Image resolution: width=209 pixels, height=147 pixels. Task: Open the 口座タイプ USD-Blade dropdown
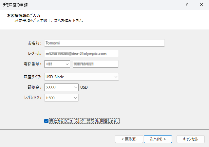click(82, 77)
